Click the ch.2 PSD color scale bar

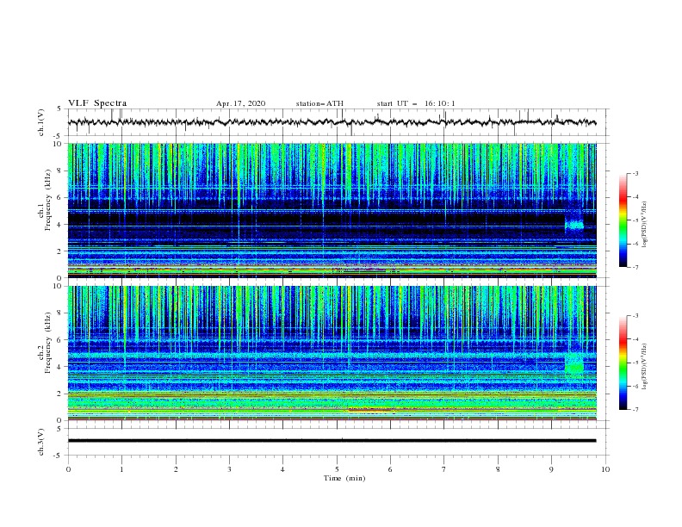point(623,363)
